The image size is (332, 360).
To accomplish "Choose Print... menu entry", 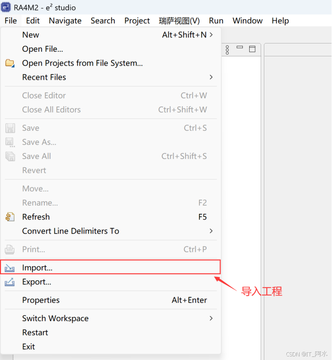I will (x=111, y=249).
